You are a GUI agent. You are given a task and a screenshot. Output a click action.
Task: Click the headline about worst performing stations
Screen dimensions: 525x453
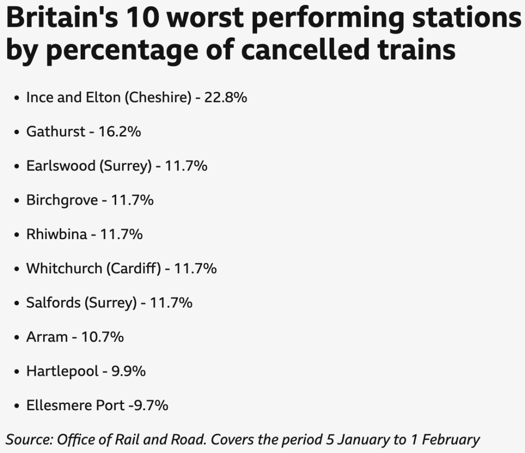tap(263, 34)
